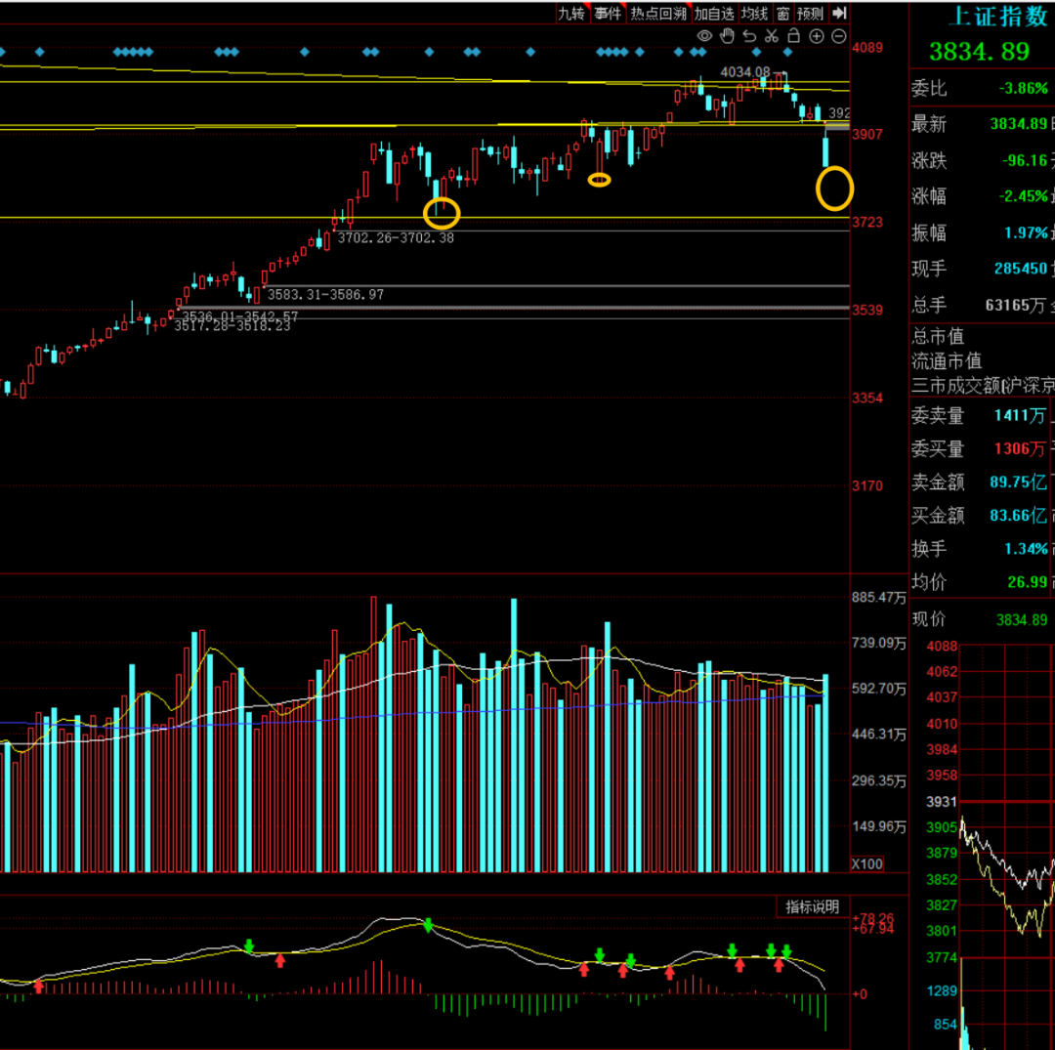Click the 预测 forecast button
Screen dimensions: 1055x1050
pos(810,13)
